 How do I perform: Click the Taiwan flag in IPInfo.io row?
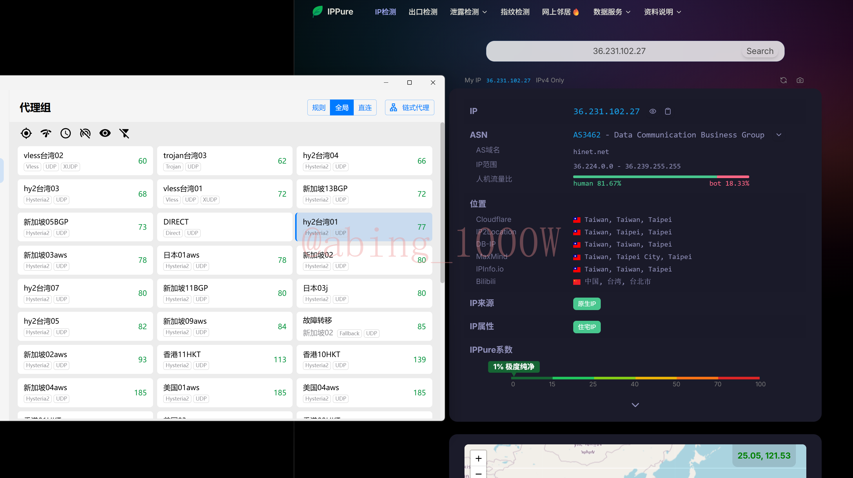pos(577,269)
